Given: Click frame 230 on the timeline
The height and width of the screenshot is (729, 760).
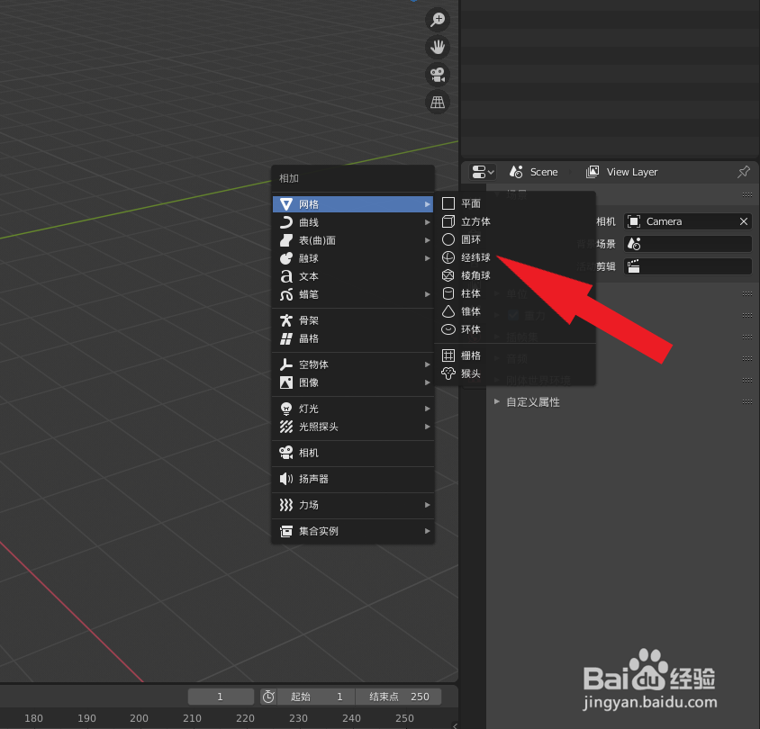Looking at the screenshot, I should coord(298,718).
